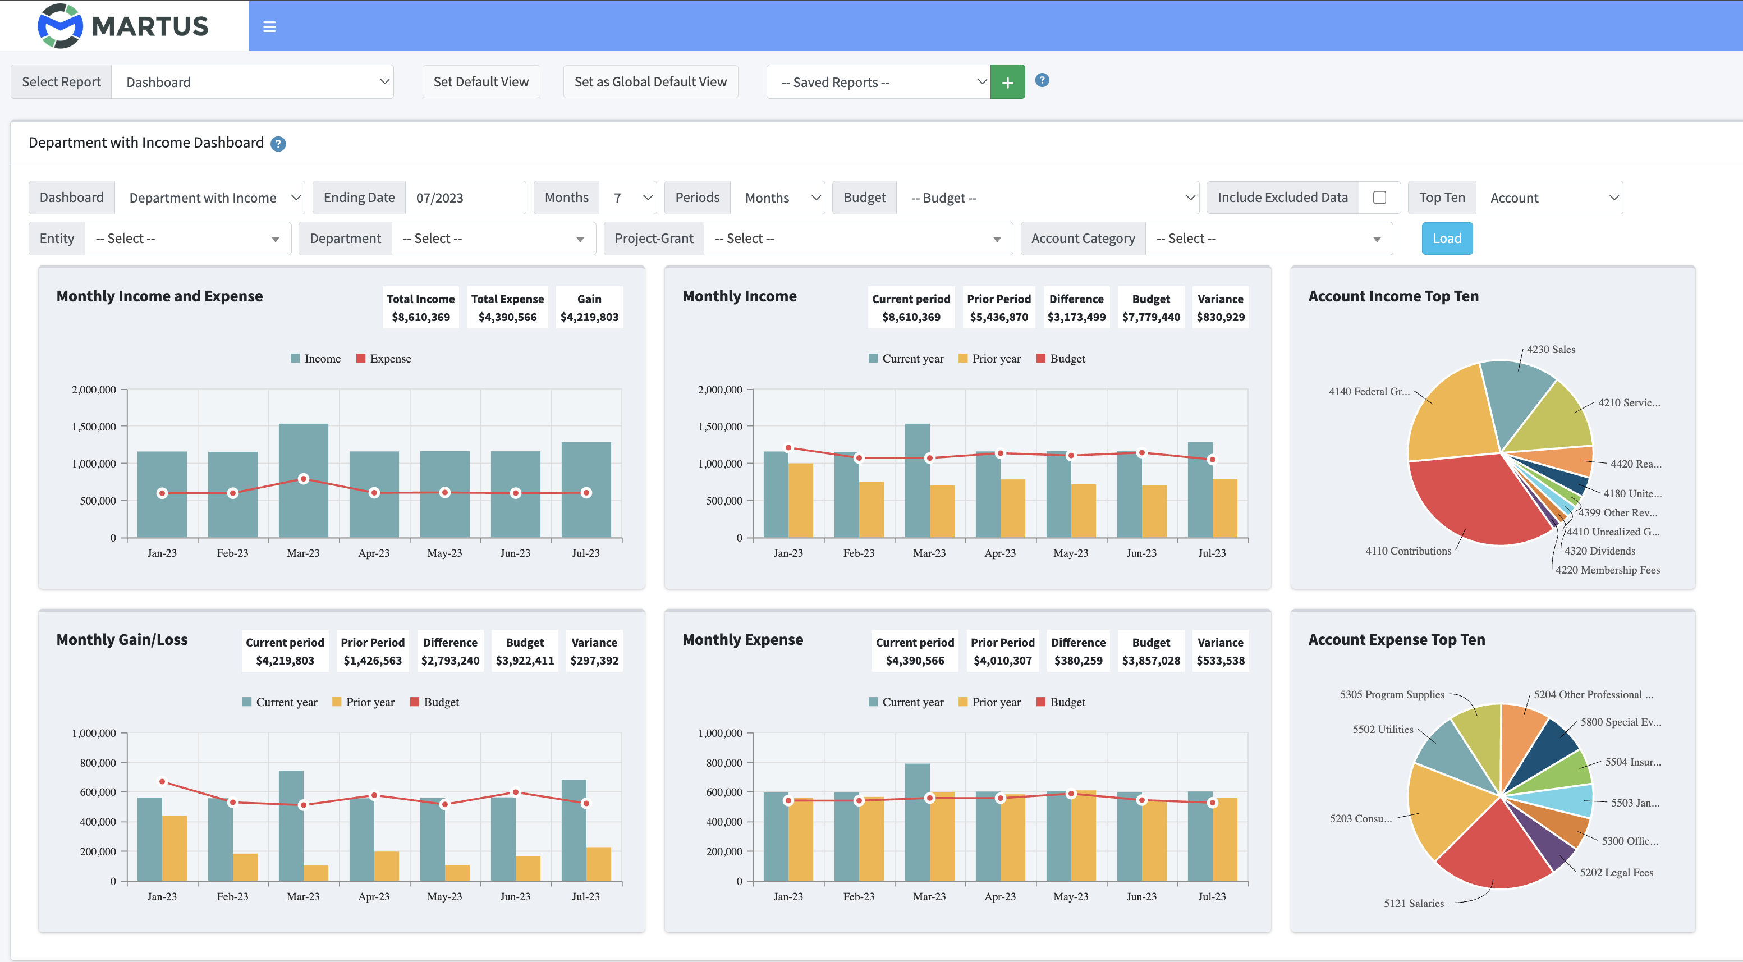This screenshot has height=962, width=1743.
Task: Open the Saved Reports menu
Action: point(878,83)
